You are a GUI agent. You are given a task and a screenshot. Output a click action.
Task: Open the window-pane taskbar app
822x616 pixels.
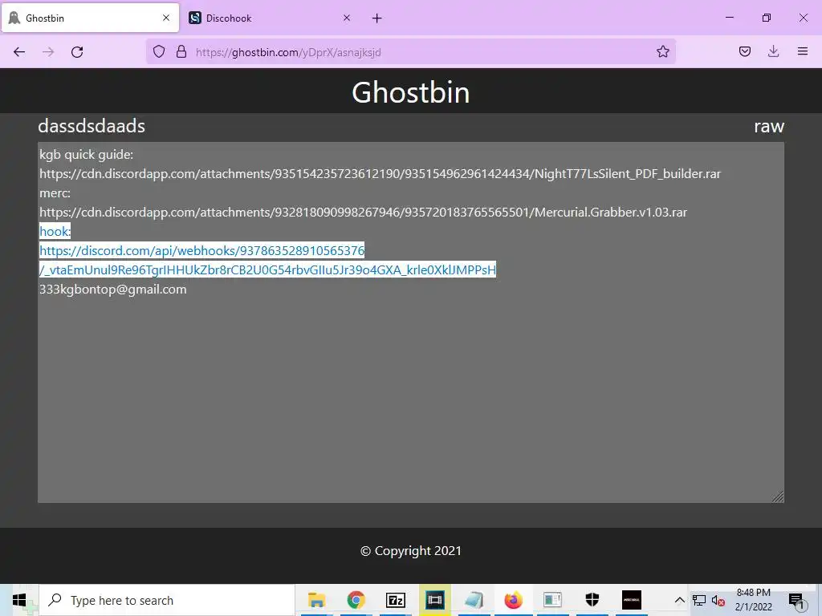tap(552, 600)
